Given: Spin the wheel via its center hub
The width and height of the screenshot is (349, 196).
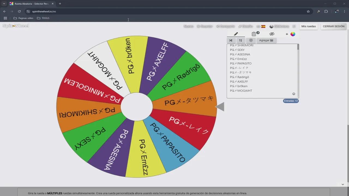Looking at the screenshot, I should (x=137, y=107).
